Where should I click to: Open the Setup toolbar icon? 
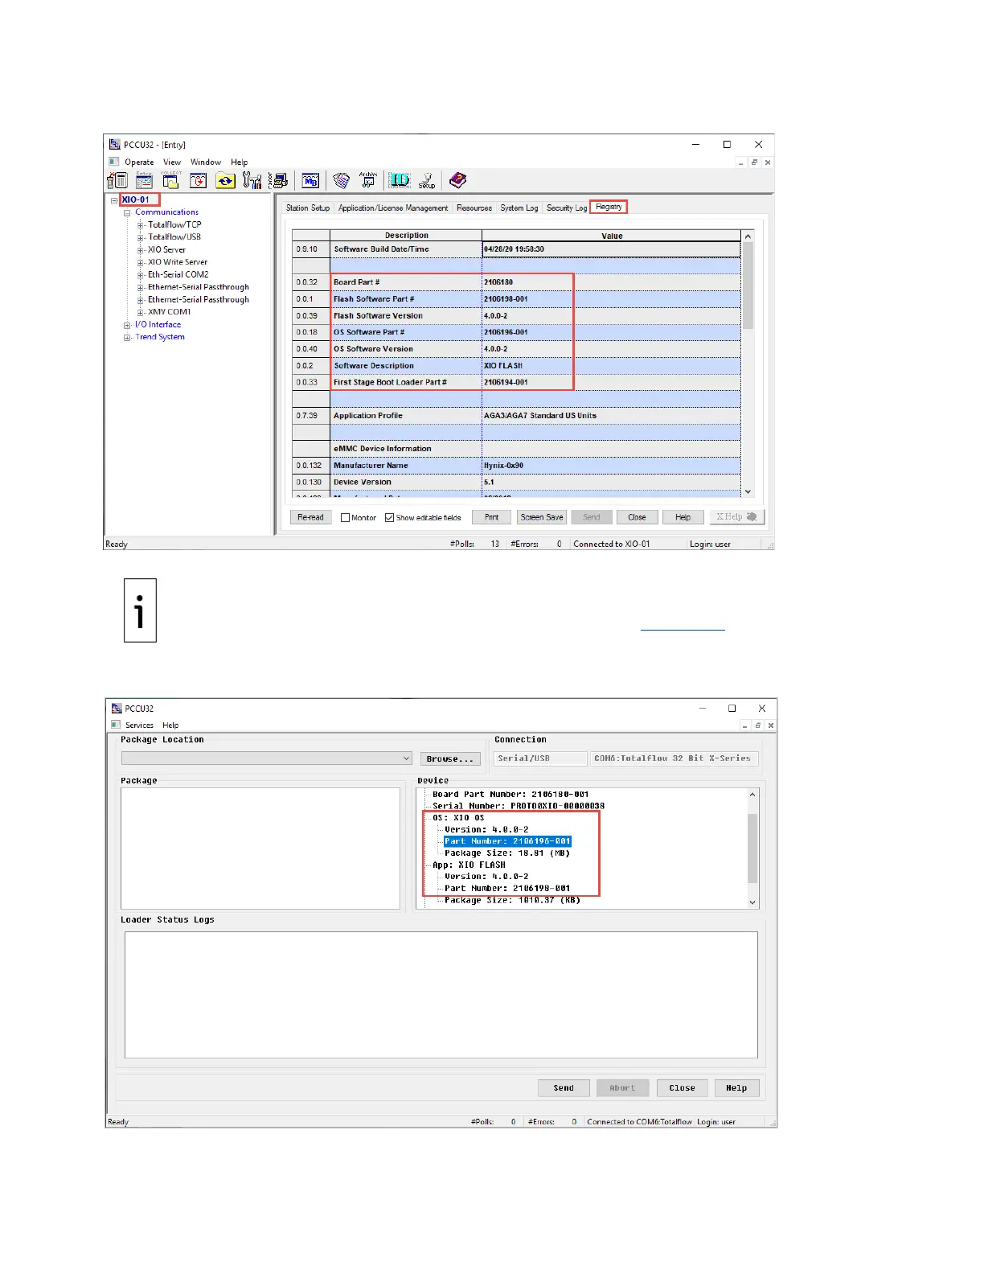coord(427,181)
